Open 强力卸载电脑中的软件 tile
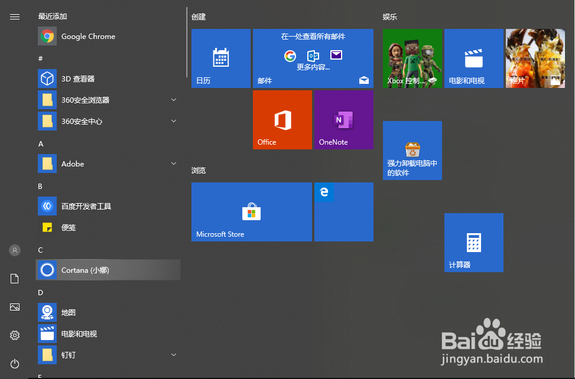Screen dimensions: 575x379 pos(412,151)
